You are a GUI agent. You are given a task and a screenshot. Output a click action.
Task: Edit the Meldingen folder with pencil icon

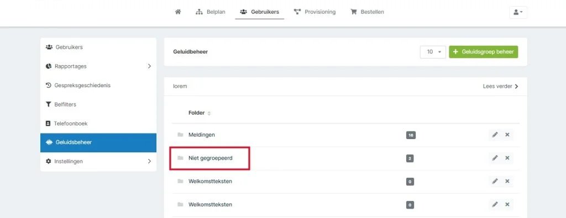click(495, 135)
